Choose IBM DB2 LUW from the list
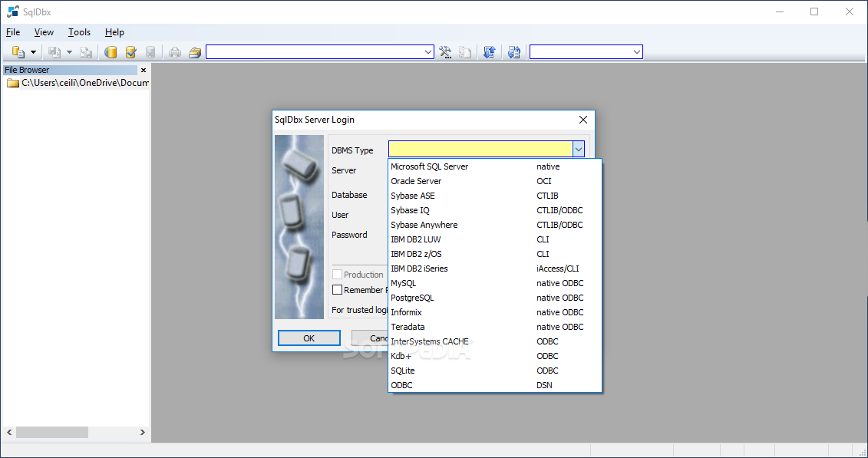This screenshot has width=868, height=458. tap(495, 239)
